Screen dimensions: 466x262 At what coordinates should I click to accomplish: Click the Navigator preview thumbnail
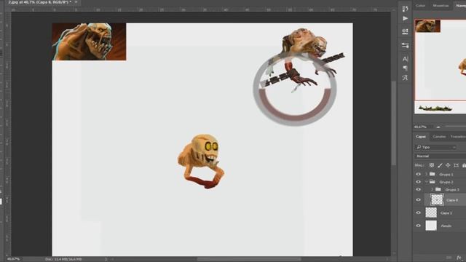coord(441,66)
